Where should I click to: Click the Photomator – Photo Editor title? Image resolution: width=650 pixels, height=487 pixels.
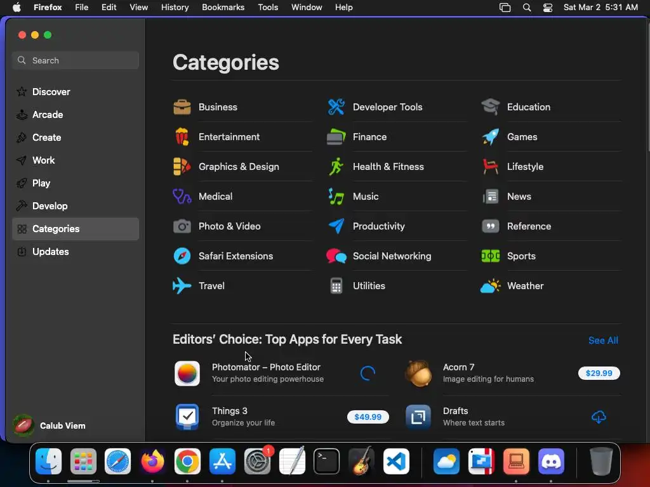[266, 367]
